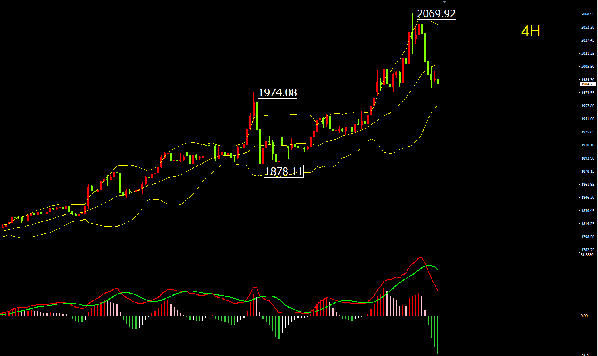Select the chart shift triangle marker at top
598x356 pixels.
(444, 2)
